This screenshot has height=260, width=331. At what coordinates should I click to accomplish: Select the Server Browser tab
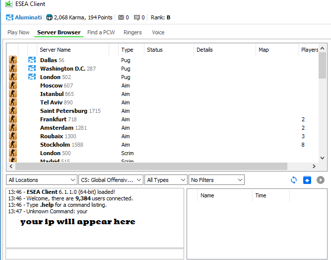[59, 32]
